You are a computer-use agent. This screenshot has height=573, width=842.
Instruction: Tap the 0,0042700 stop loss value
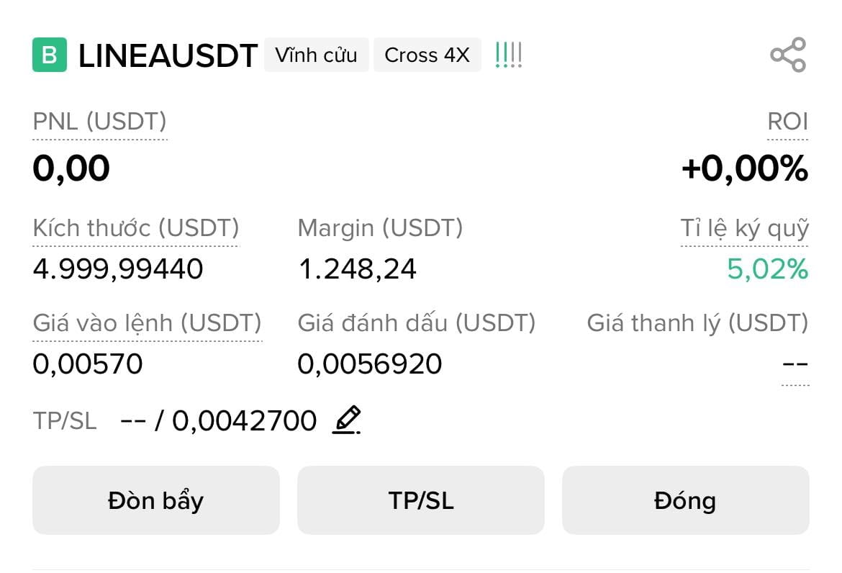click(x=244, y=420)
